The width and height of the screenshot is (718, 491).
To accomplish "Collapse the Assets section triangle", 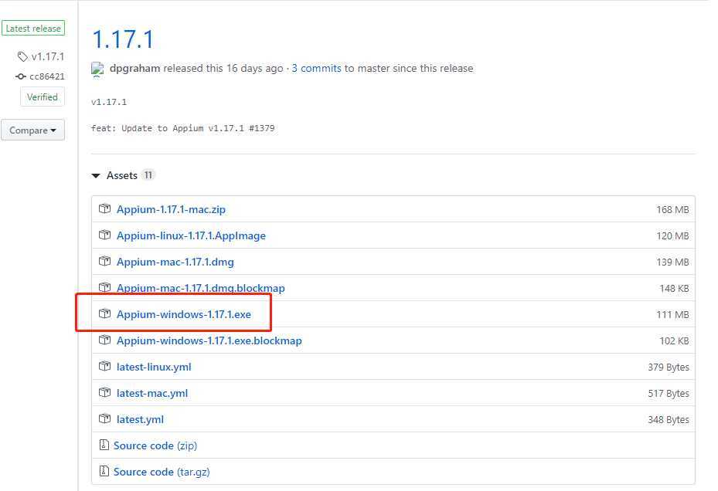I will pyautogui.click(x=96, y=176).
